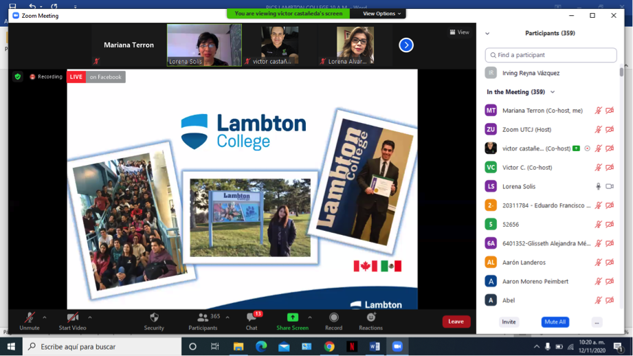Screen dimensions: 633x356
Task: Start recording with the Record button
Action: 333,321
